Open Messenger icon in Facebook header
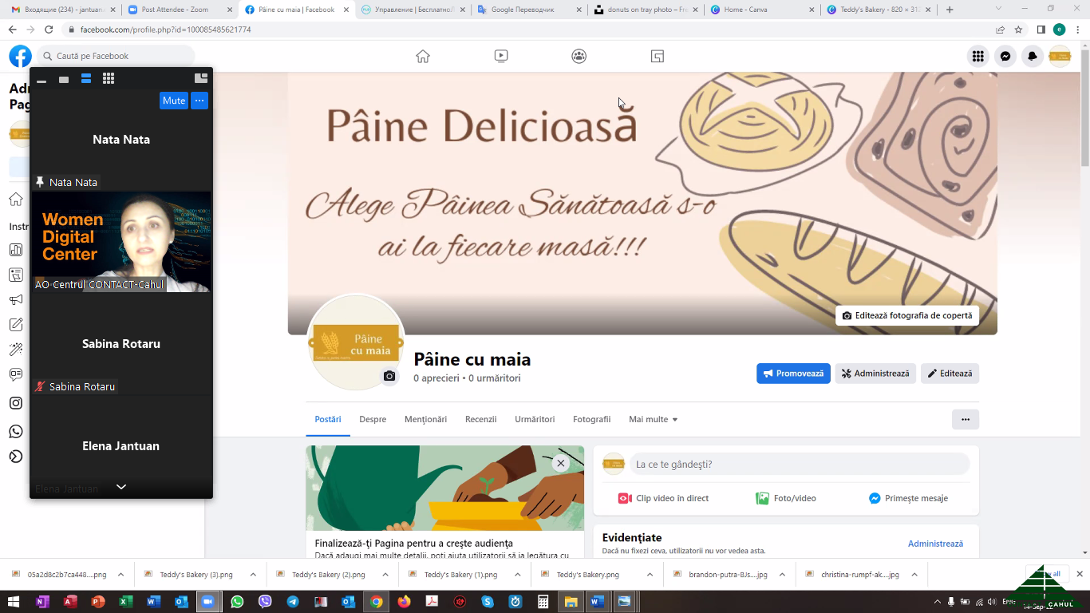Screen dimensions: 1090x613 coord(1005,56)
